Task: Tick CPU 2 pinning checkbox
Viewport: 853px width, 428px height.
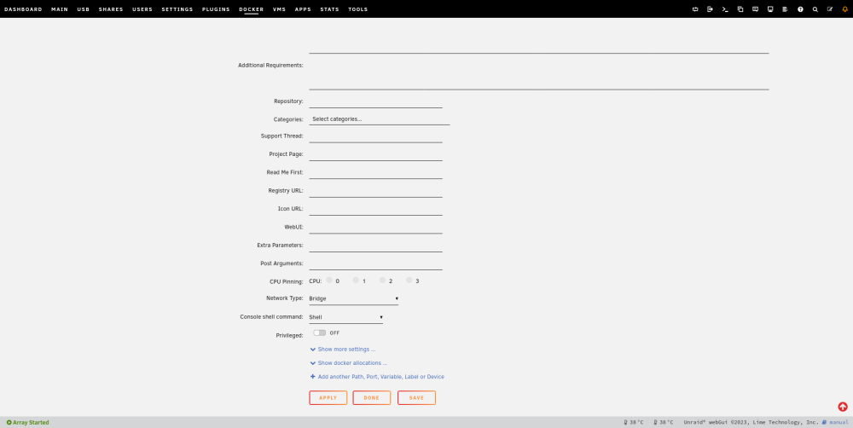Action: (382, 281)
